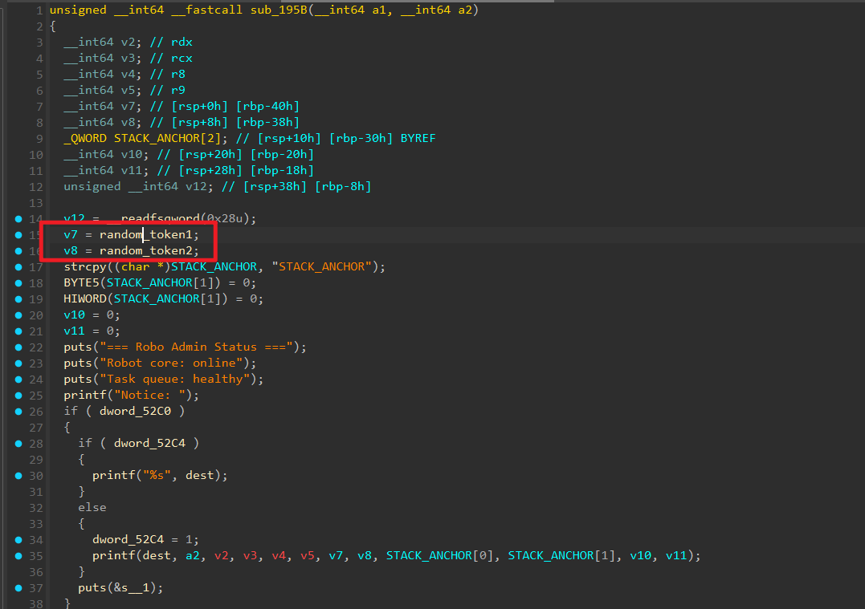
Task: Enable the breakpoint dot at line 28
Action: (x=18, y=443)
